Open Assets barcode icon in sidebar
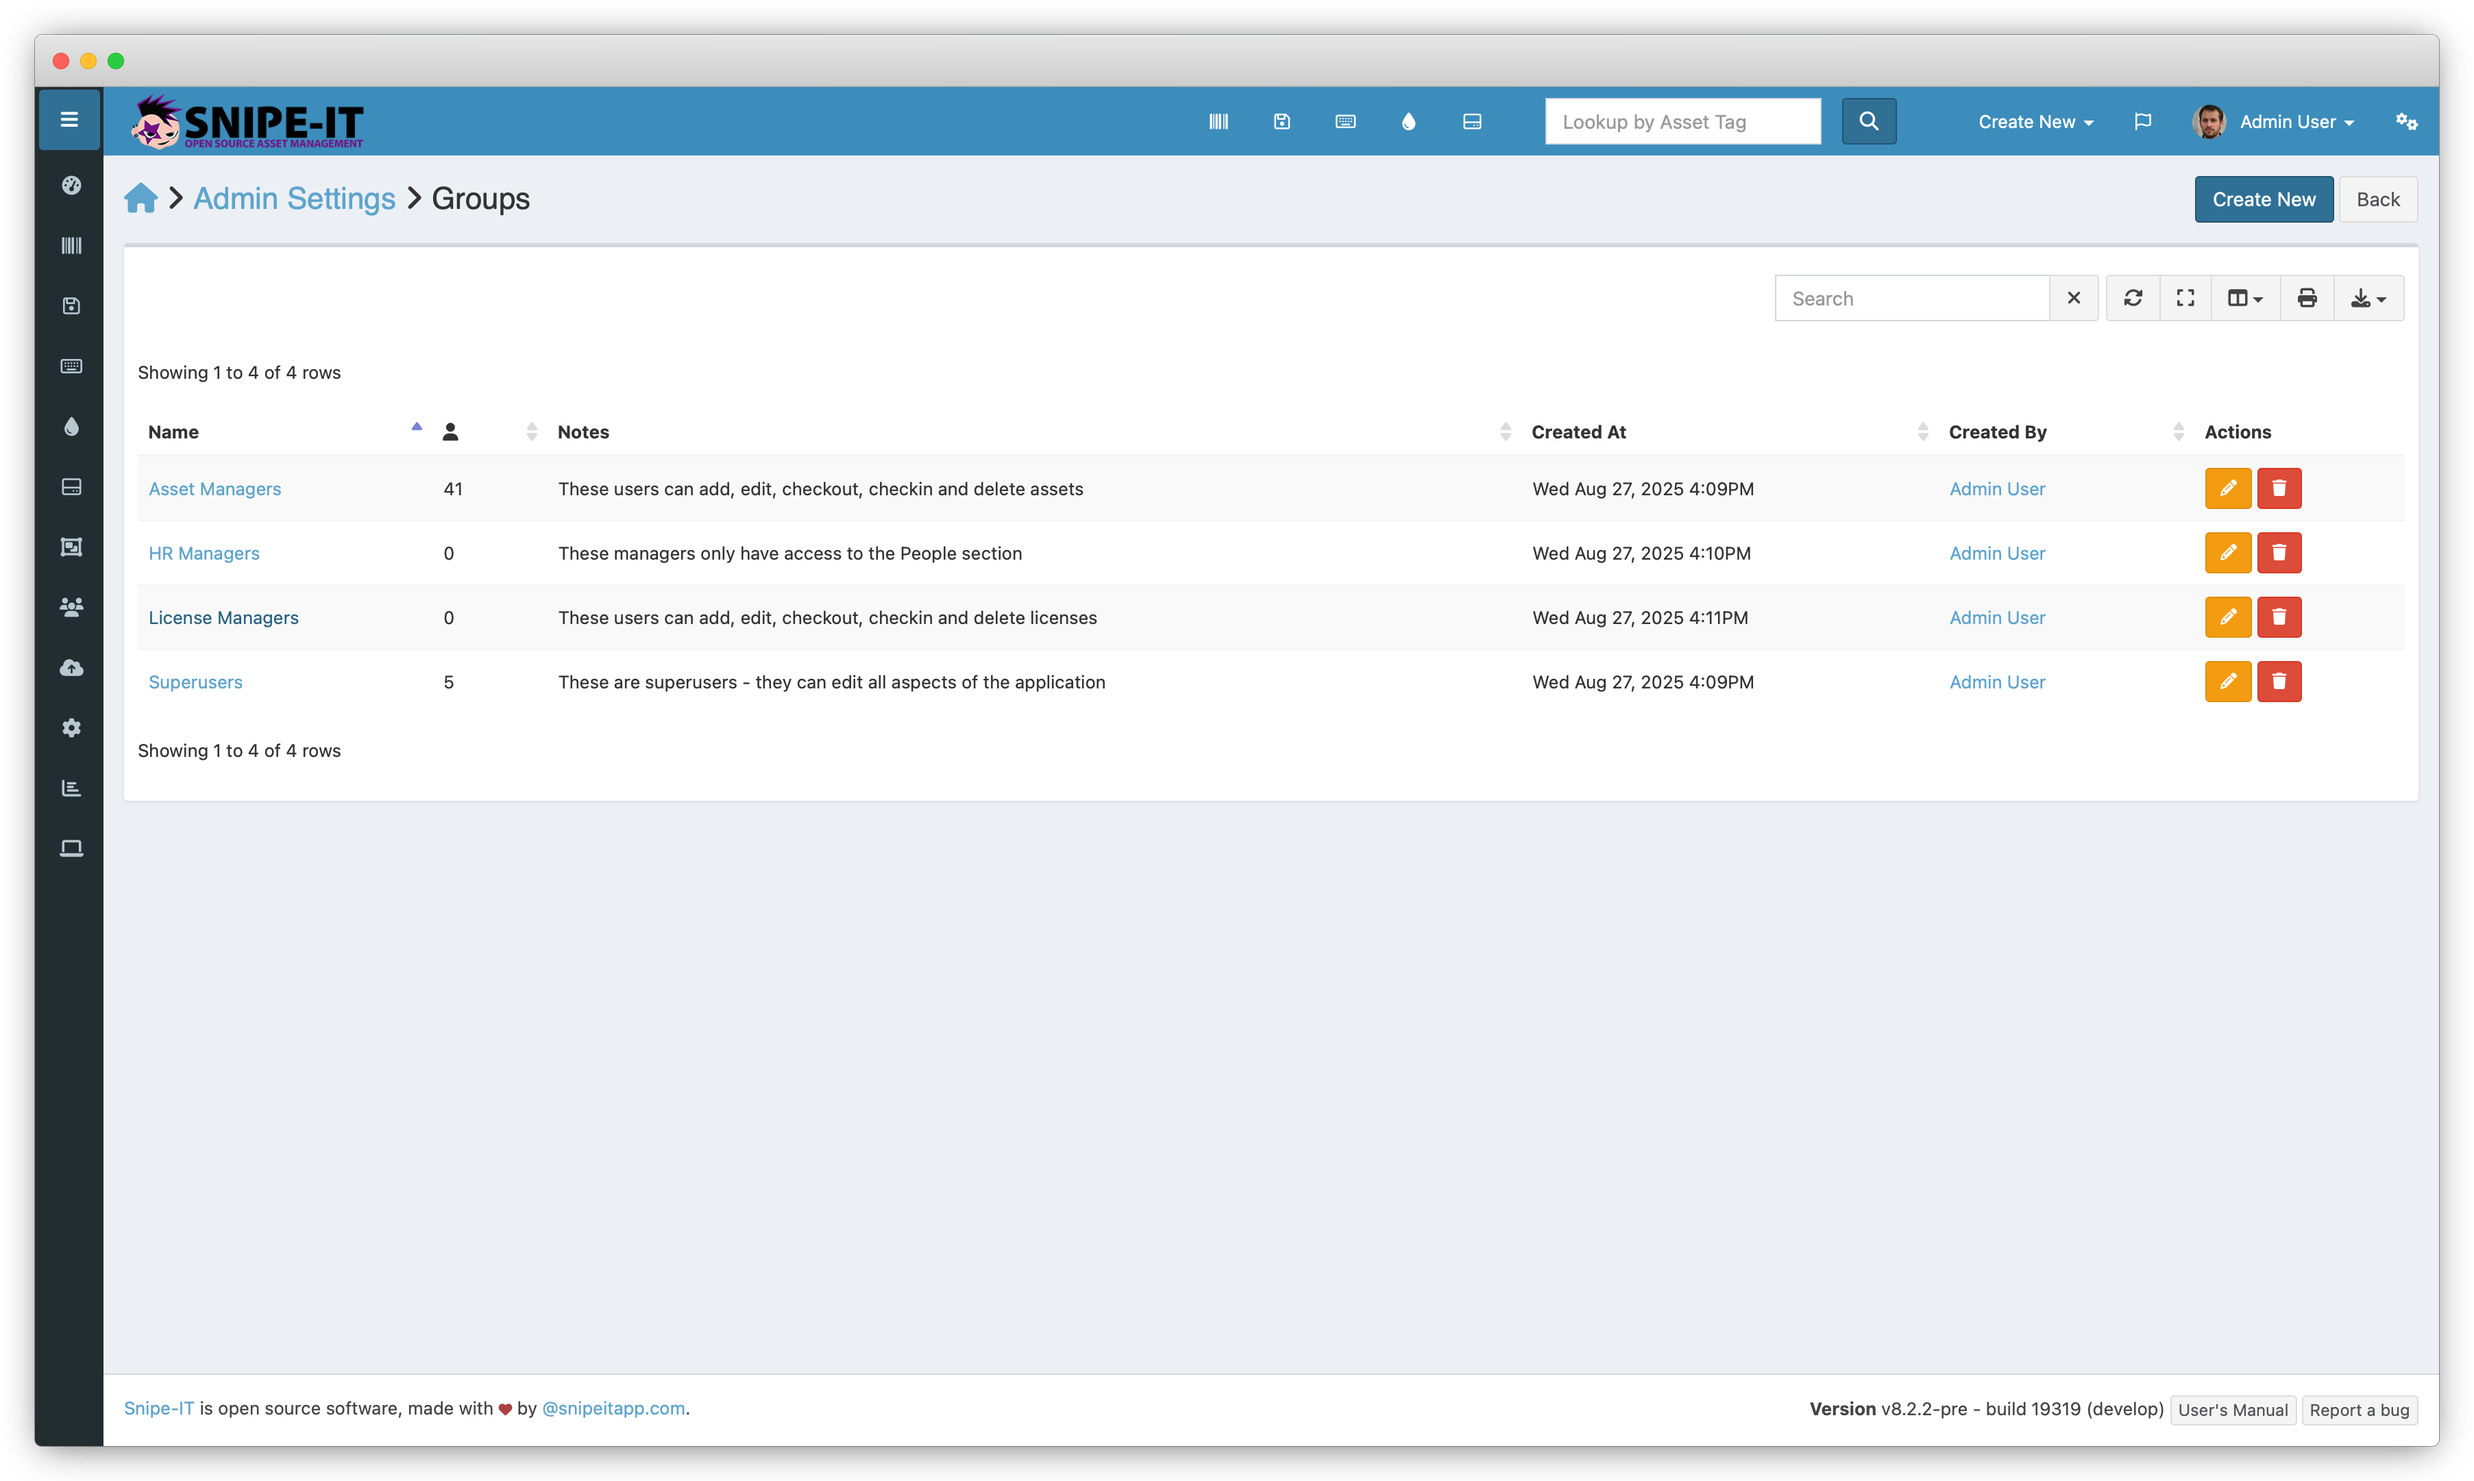 coord(71,245)
